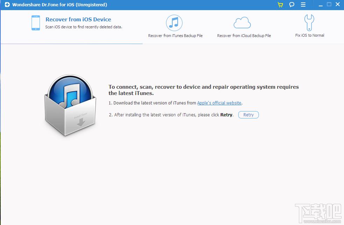Click the Retry button
This screenshot has width=344, height=225.
(248, 115)
